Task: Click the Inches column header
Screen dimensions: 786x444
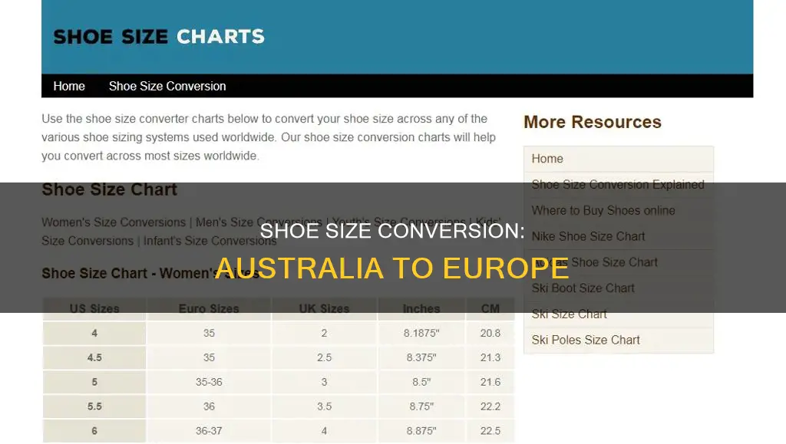Action: (x=421, y=308)
